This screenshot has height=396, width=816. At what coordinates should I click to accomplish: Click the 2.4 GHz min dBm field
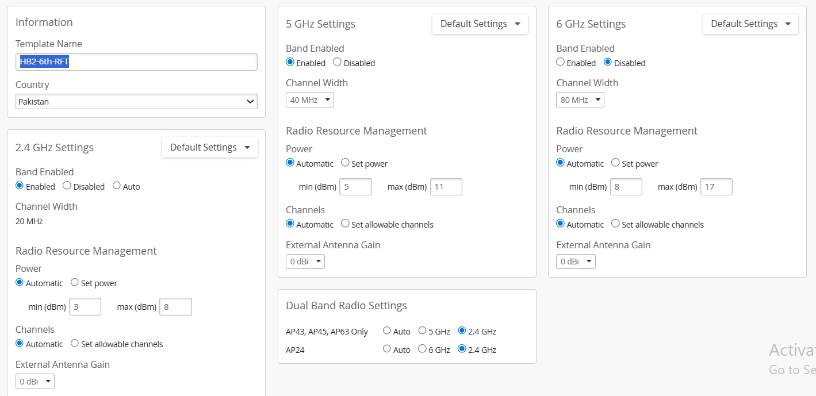[x=85, y=307]
